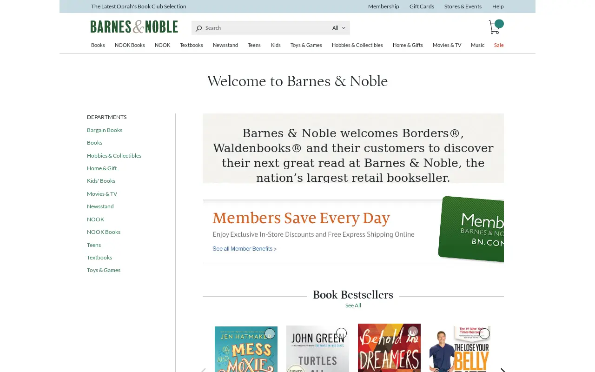Go to the Membership page link

383,7
